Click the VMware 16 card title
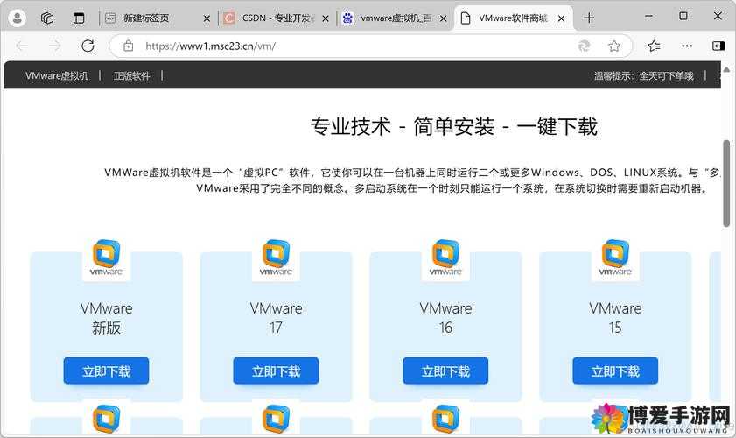The width and height of the screenshot is (736, 438). pyautogui.click(x=445, y=318)
